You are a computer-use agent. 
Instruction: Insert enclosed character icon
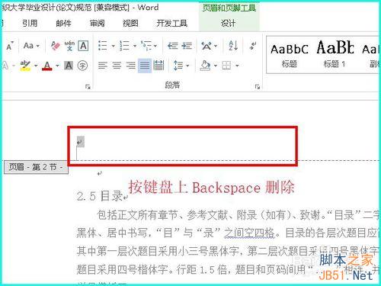tap(82, 66)
